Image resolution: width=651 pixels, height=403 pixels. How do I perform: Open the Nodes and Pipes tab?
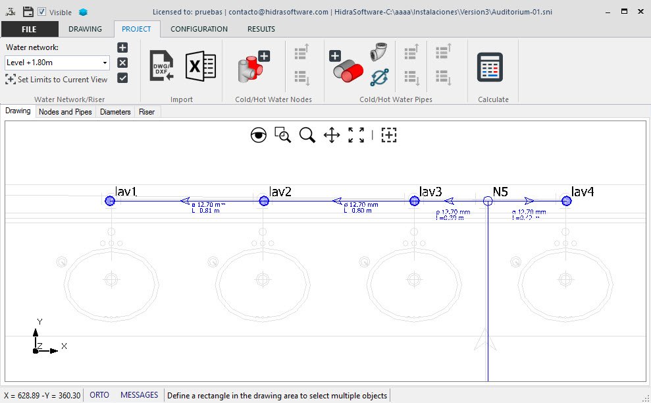pos(65,111)
